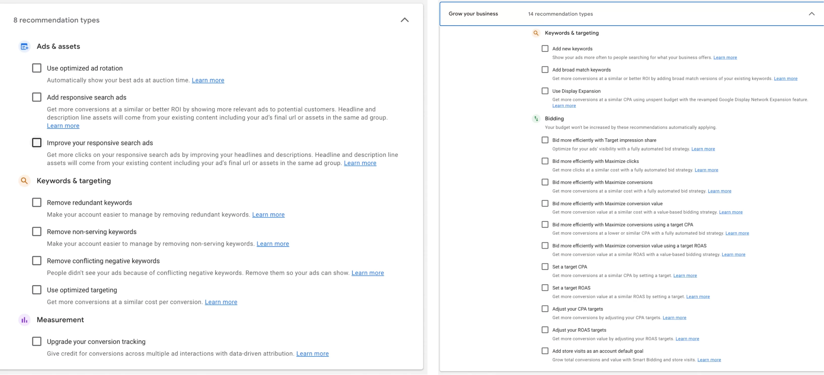
Task: Open Learn more under Use Display Expansion
Action: 564,106
